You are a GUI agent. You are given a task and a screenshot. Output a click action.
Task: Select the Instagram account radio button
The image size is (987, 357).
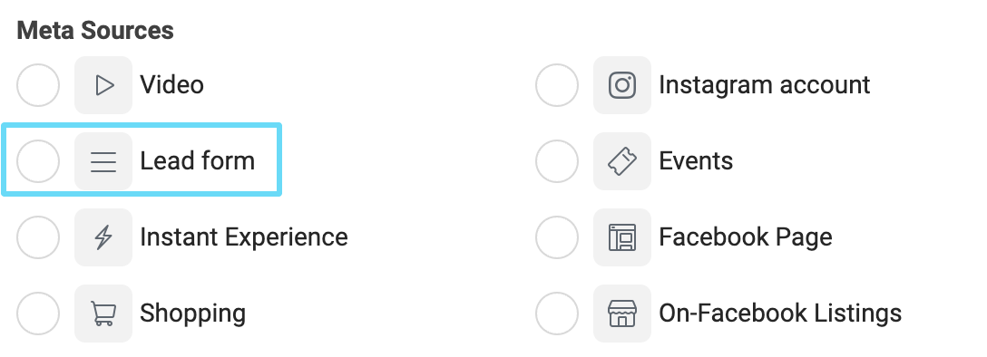(x=556, y=85)
